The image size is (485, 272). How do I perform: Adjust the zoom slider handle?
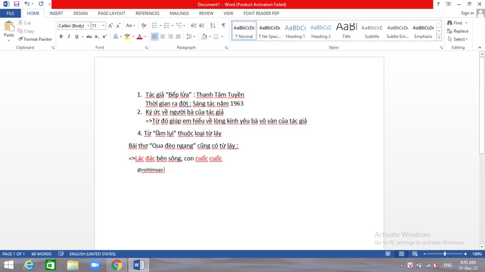[x=445, y=254]
